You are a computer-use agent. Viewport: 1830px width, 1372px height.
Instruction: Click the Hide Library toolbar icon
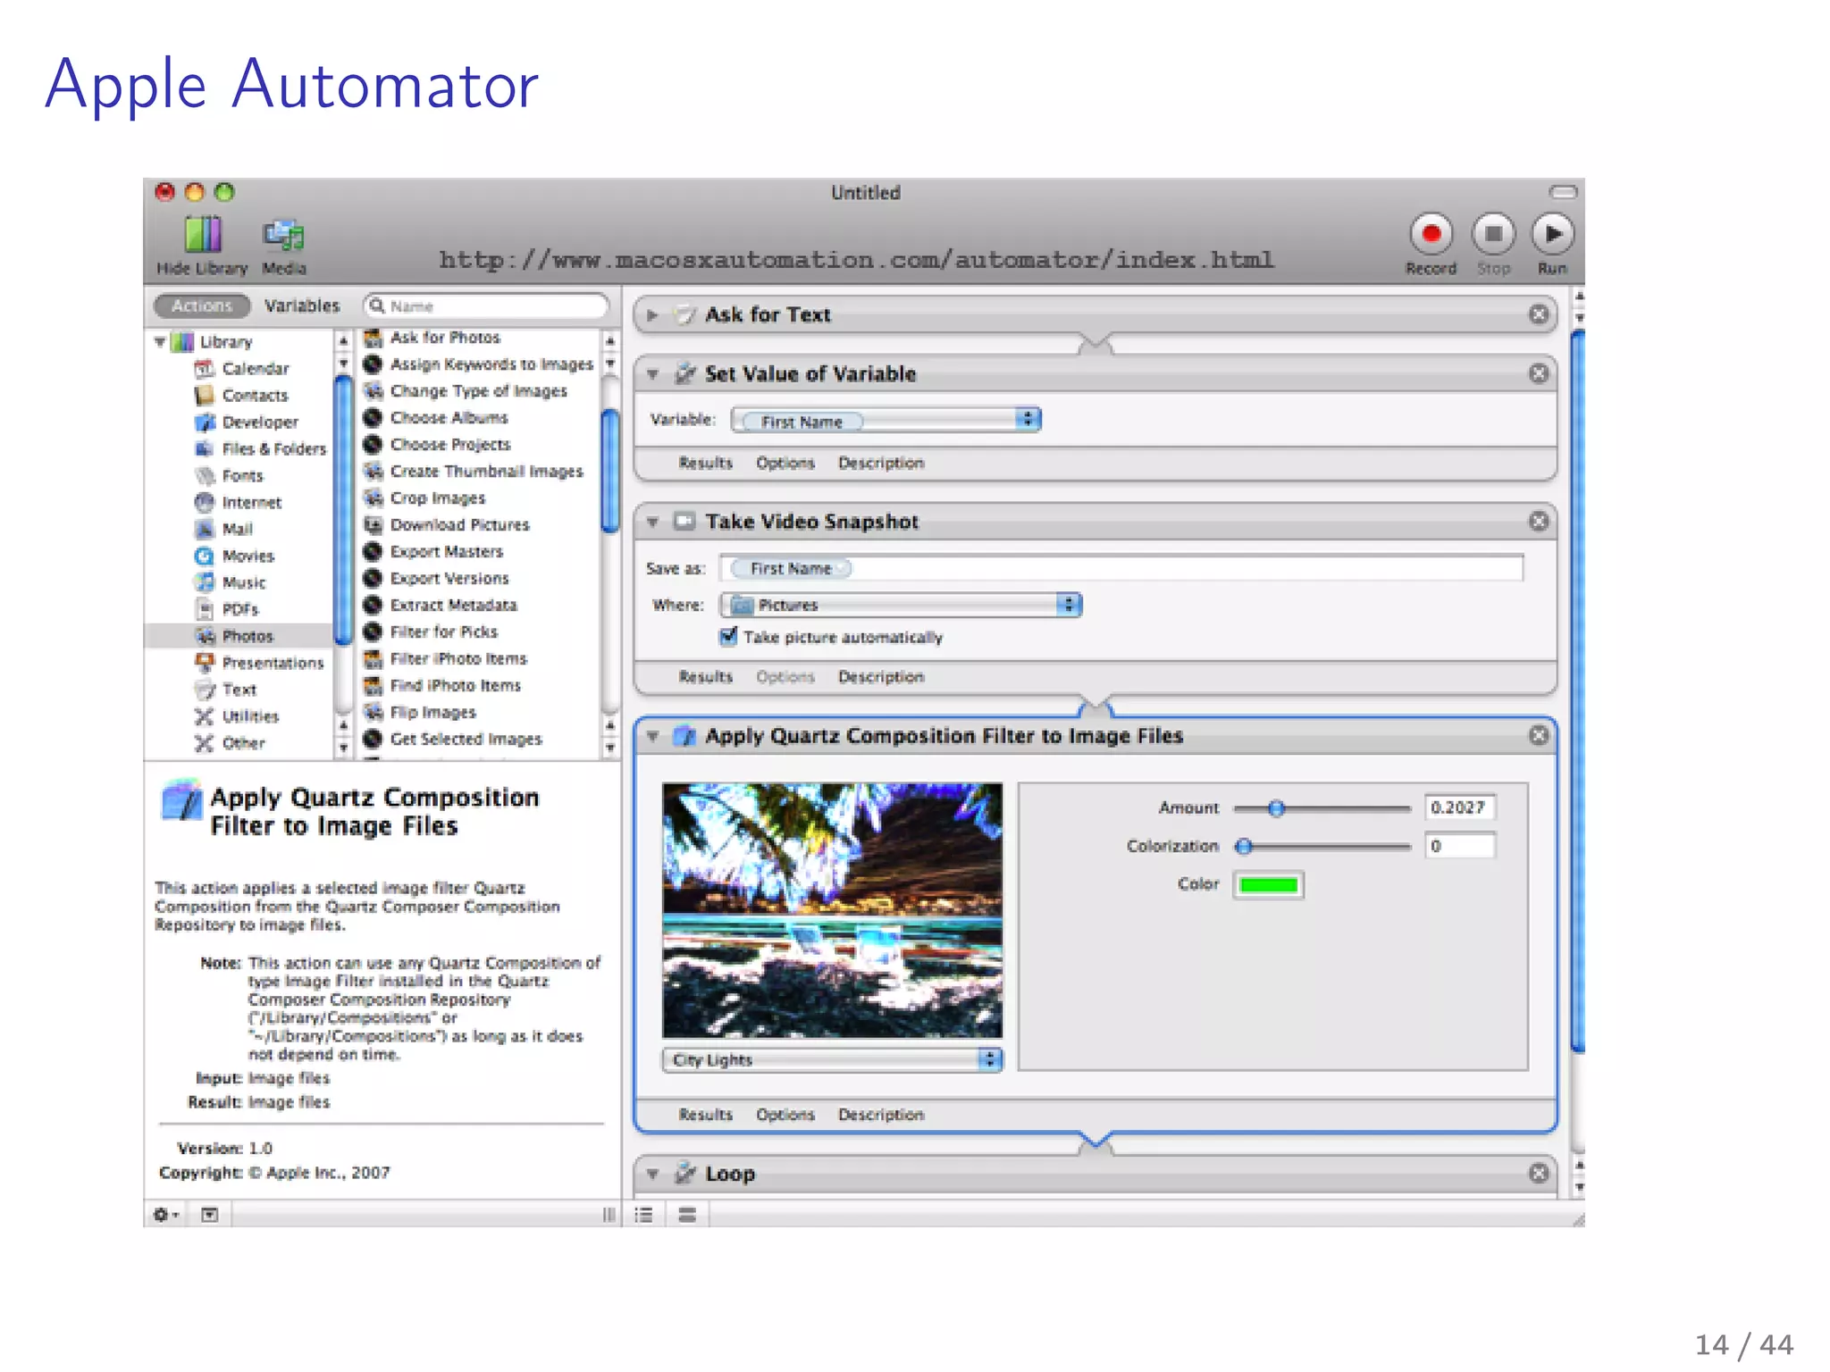[x=203, y=235]
